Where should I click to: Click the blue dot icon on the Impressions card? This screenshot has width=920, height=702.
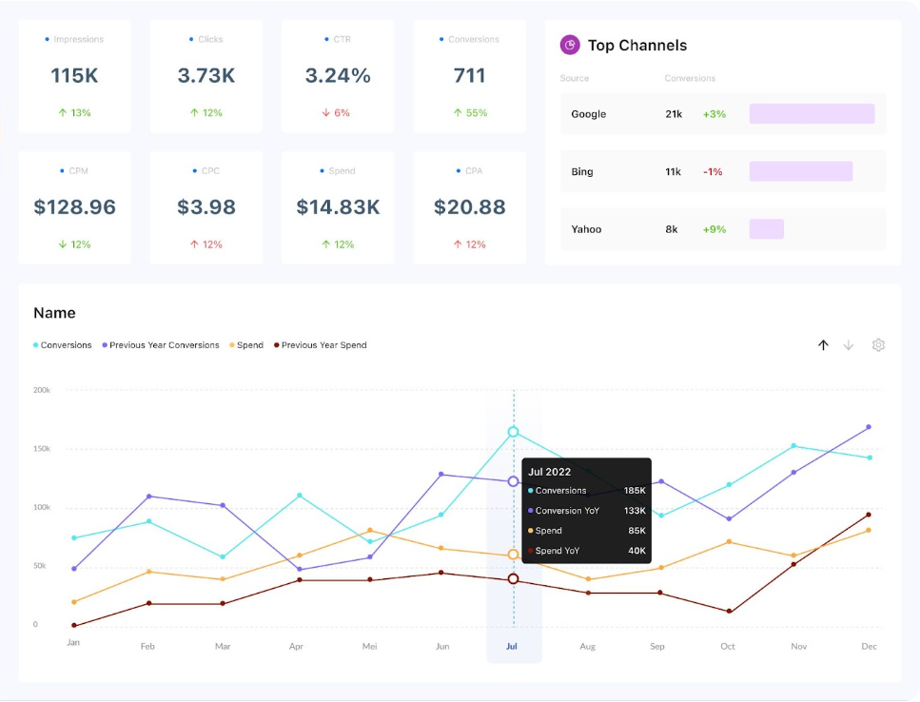[x=46, y=39]
